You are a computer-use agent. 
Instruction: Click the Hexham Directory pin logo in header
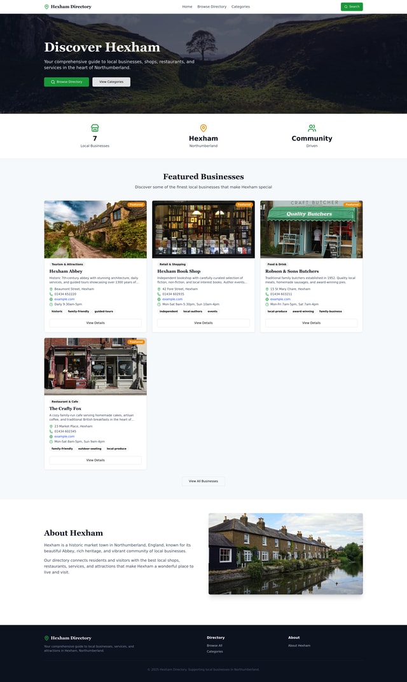click(46, 7)
